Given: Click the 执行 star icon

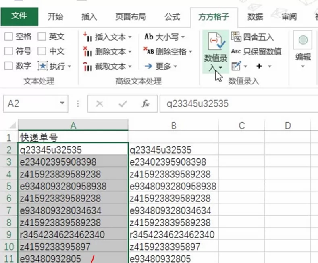Looking at the screenshot, I should click(x=43, y=66).
